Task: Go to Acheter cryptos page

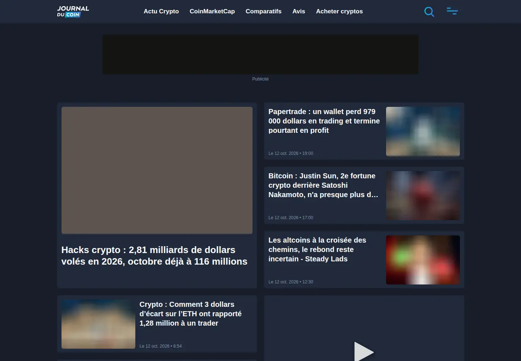Action: pos(339,11)
